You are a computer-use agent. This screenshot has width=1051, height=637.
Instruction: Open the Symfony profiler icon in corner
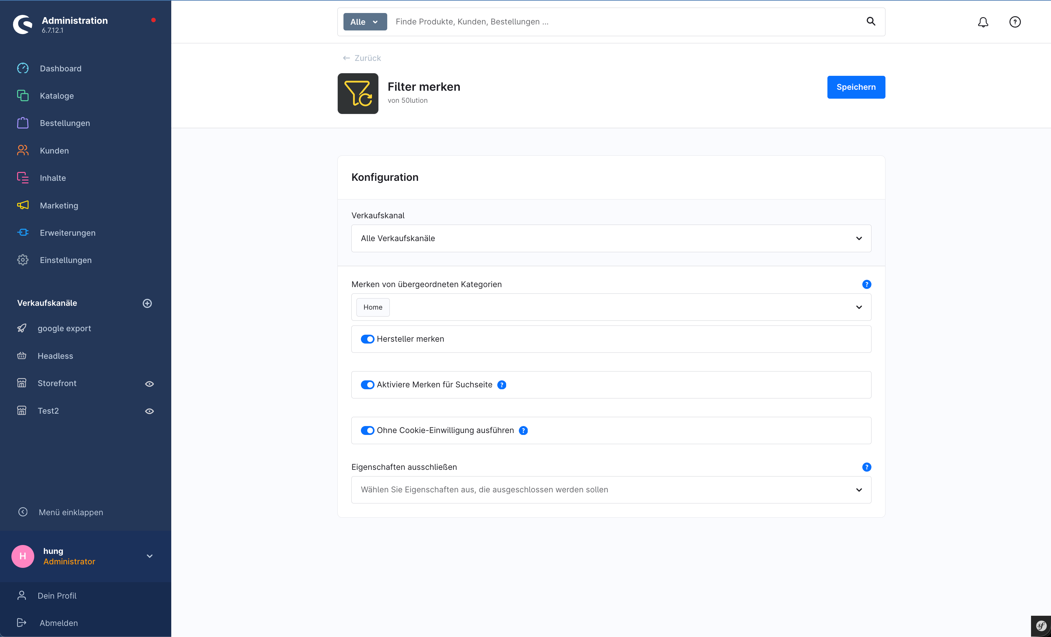click(x=1041, y=626)
